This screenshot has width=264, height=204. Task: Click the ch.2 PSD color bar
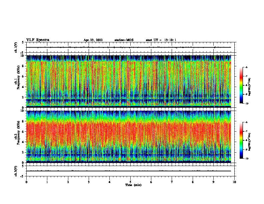coord(241,140)
